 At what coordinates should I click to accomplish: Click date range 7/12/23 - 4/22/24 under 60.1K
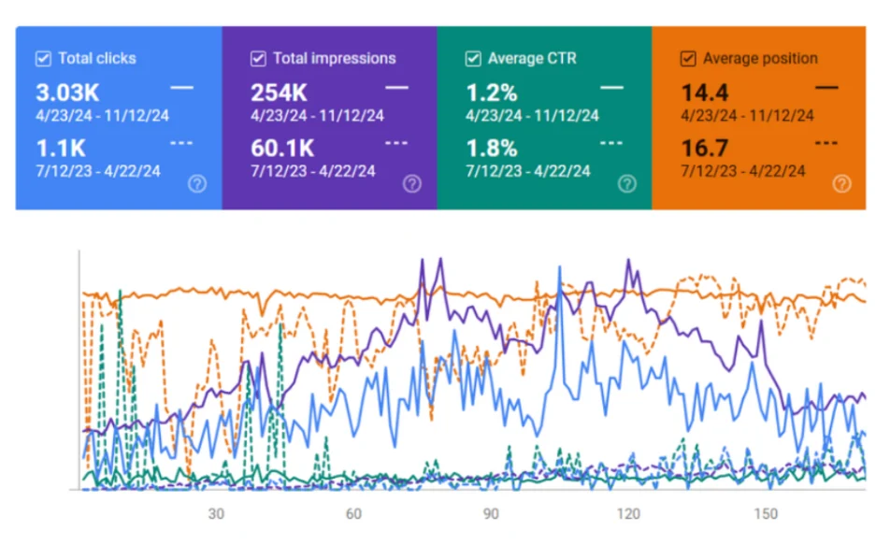pyautogui.click(x=313, y=171)
